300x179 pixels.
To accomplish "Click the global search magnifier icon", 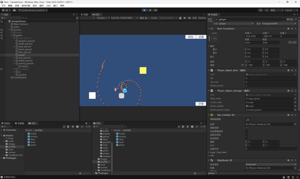I will point(267,10).
